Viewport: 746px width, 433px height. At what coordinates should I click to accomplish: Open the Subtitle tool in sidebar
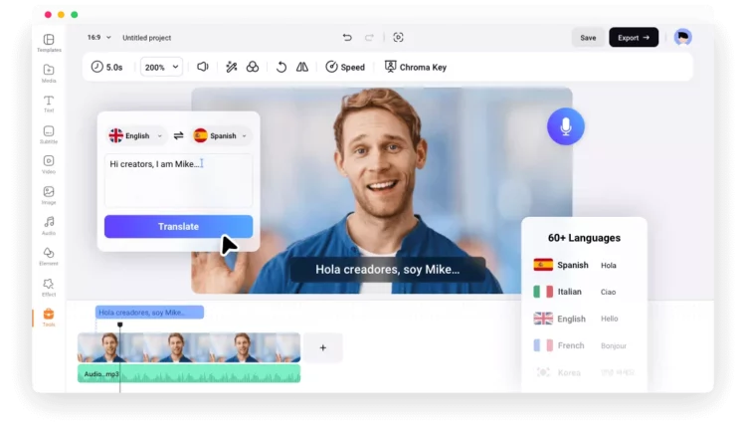49,133
